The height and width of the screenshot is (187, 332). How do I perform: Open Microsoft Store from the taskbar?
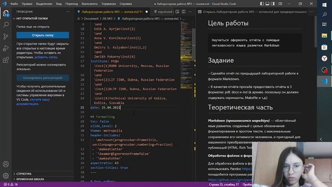324,47
